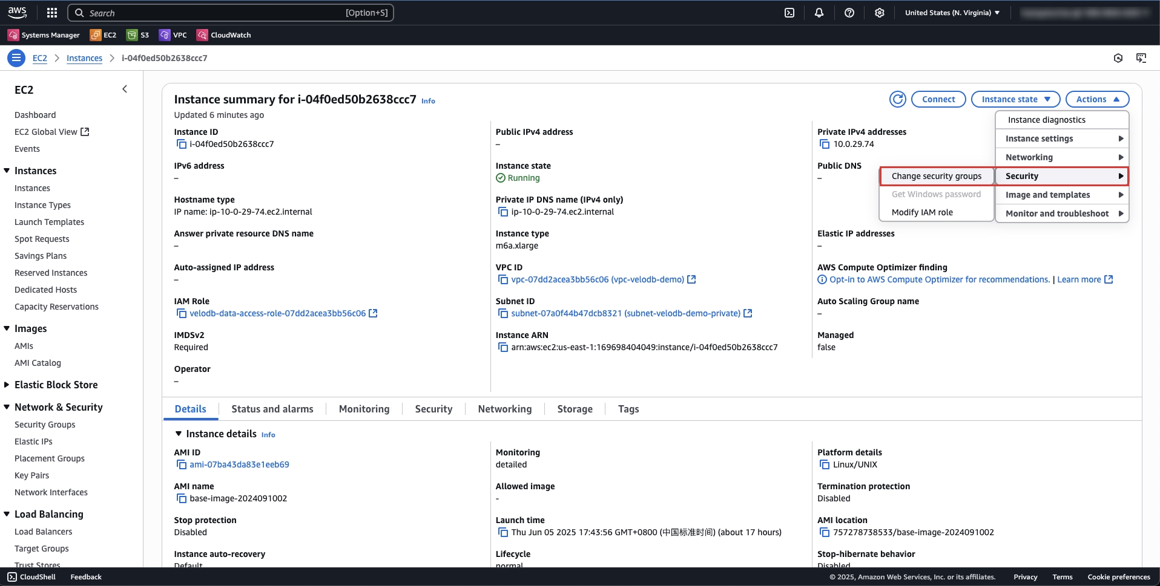This screenshot has width=1160, height=586.
Task: Collapse the Images nav section
Action: click(7, 328)
